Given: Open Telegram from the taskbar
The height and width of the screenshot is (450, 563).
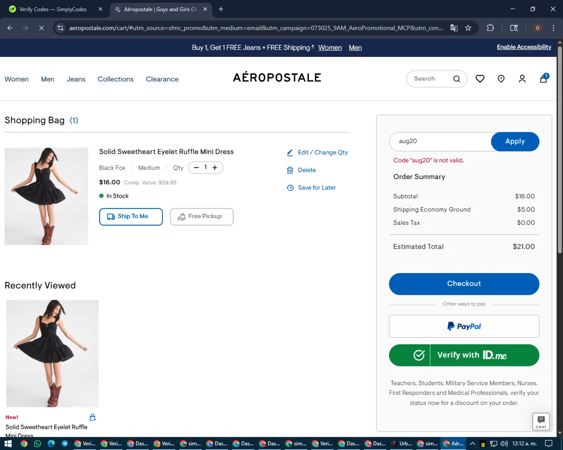Looking at the screenshot, I should tap(65, 444).
